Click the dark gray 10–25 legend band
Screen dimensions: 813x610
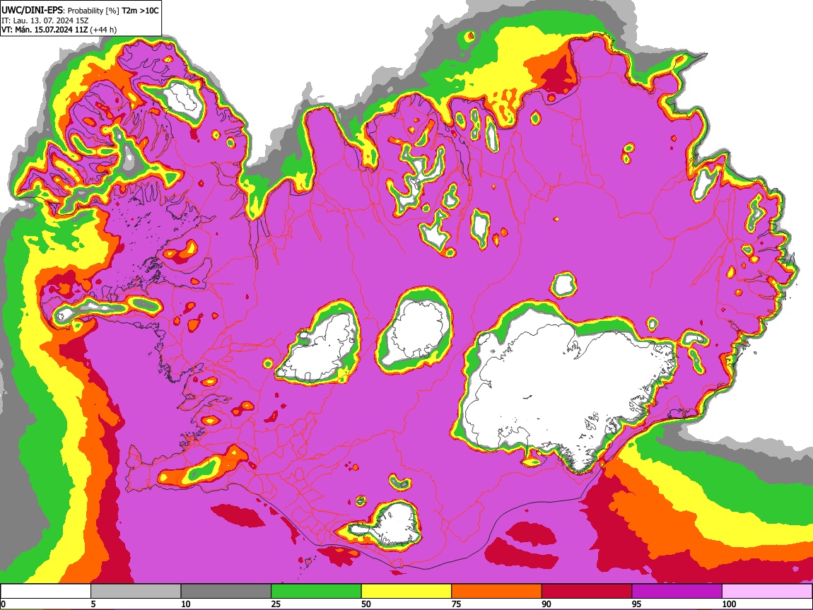226,592
